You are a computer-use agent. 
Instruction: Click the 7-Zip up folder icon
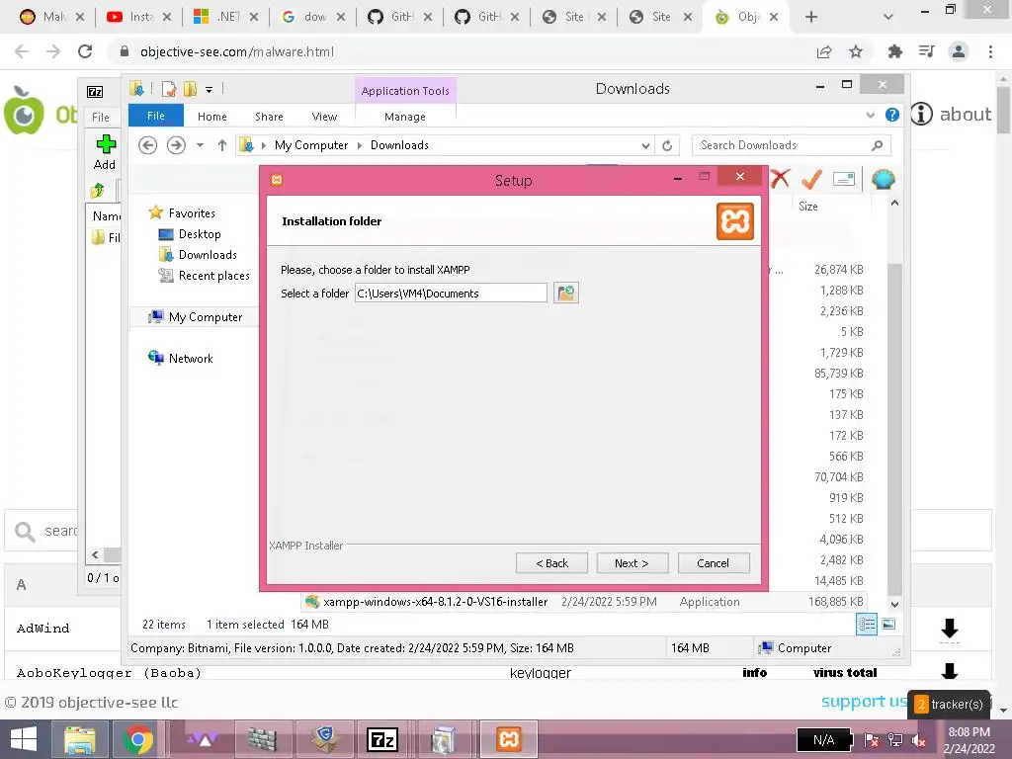click(x=98, y=191)
